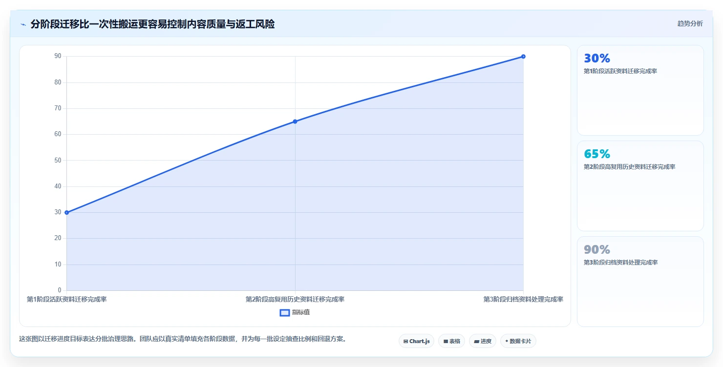Click the wave icon beside the title
Image resolution: width=723 pixels, height=367 pixels.
pyautogui.click(x=23, y=24)
